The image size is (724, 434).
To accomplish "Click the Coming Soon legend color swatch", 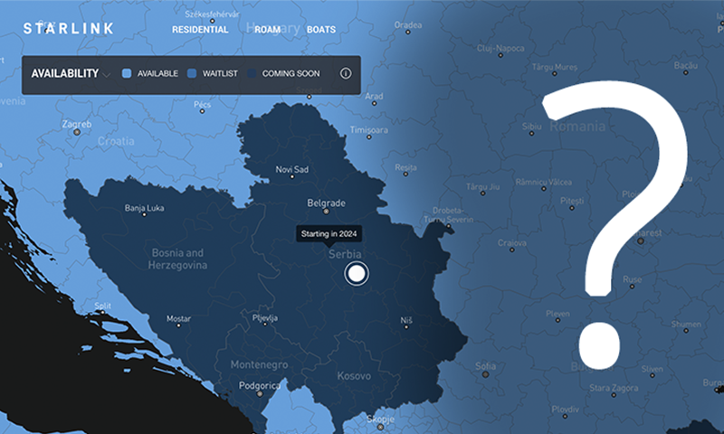I will click(252, 73).
